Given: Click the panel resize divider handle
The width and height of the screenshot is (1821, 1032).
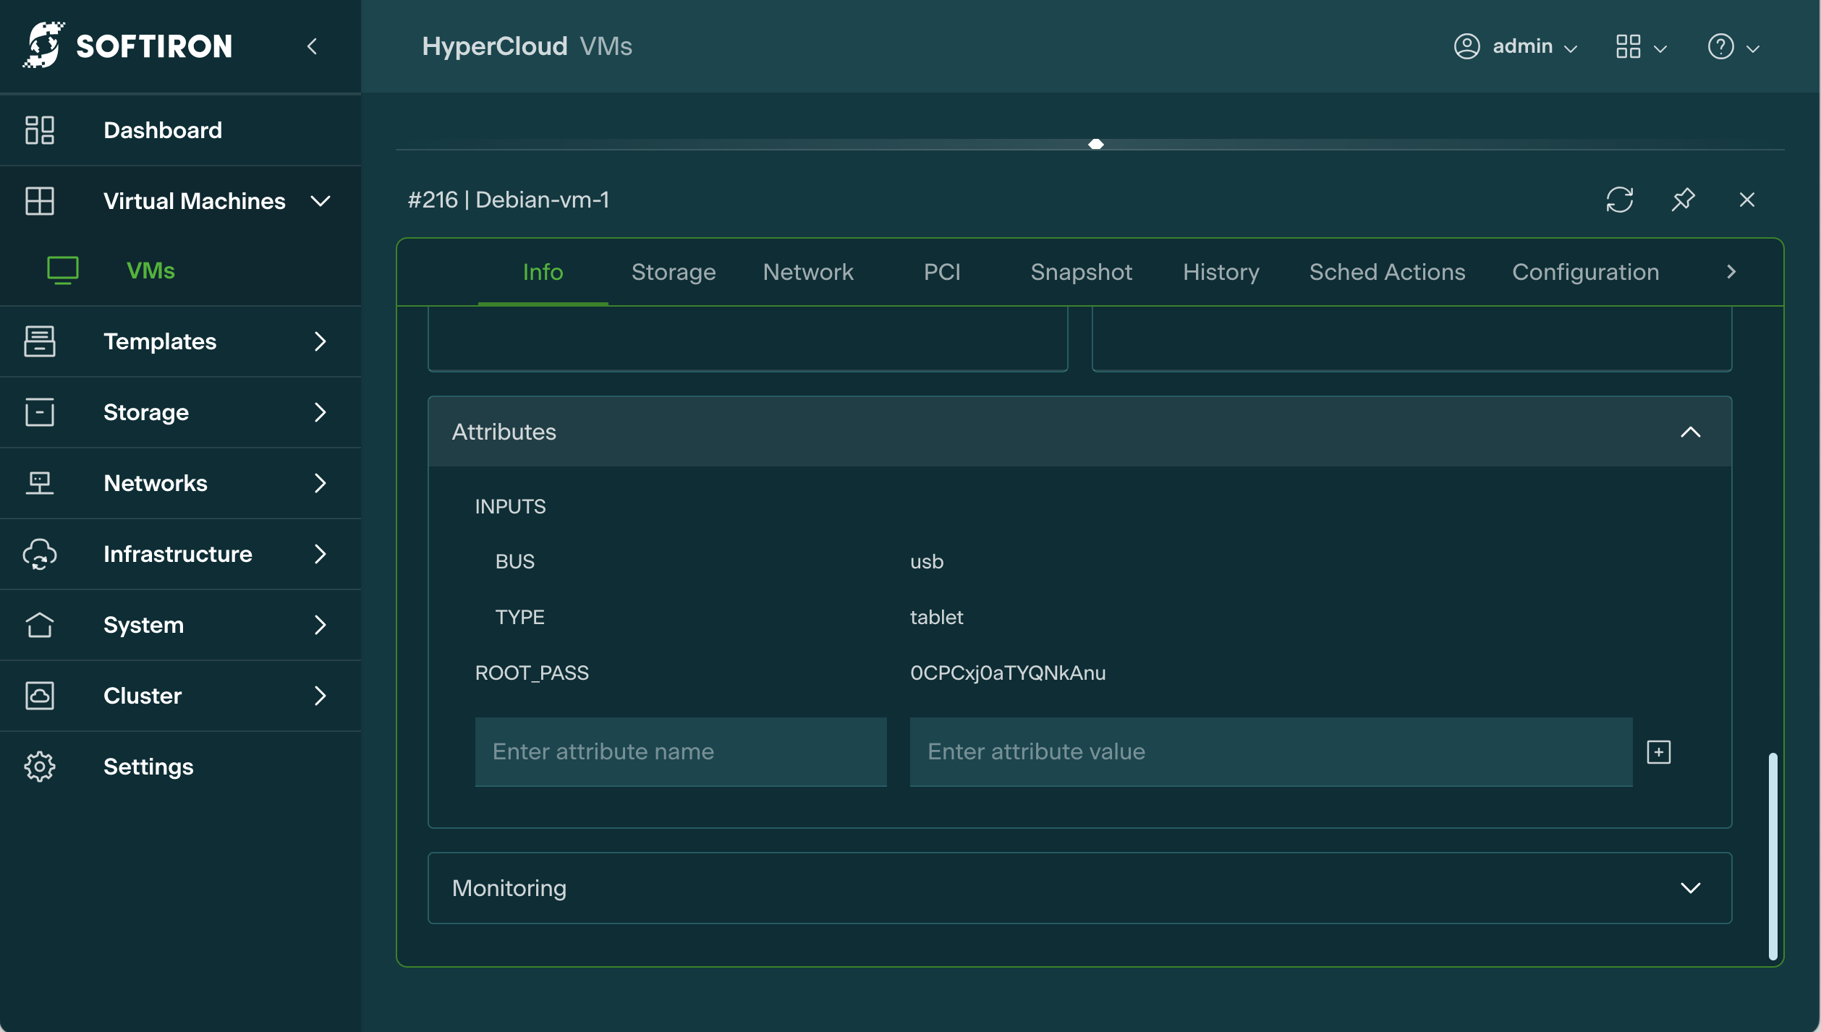Looking at the screenshot, I should 1095,145.
